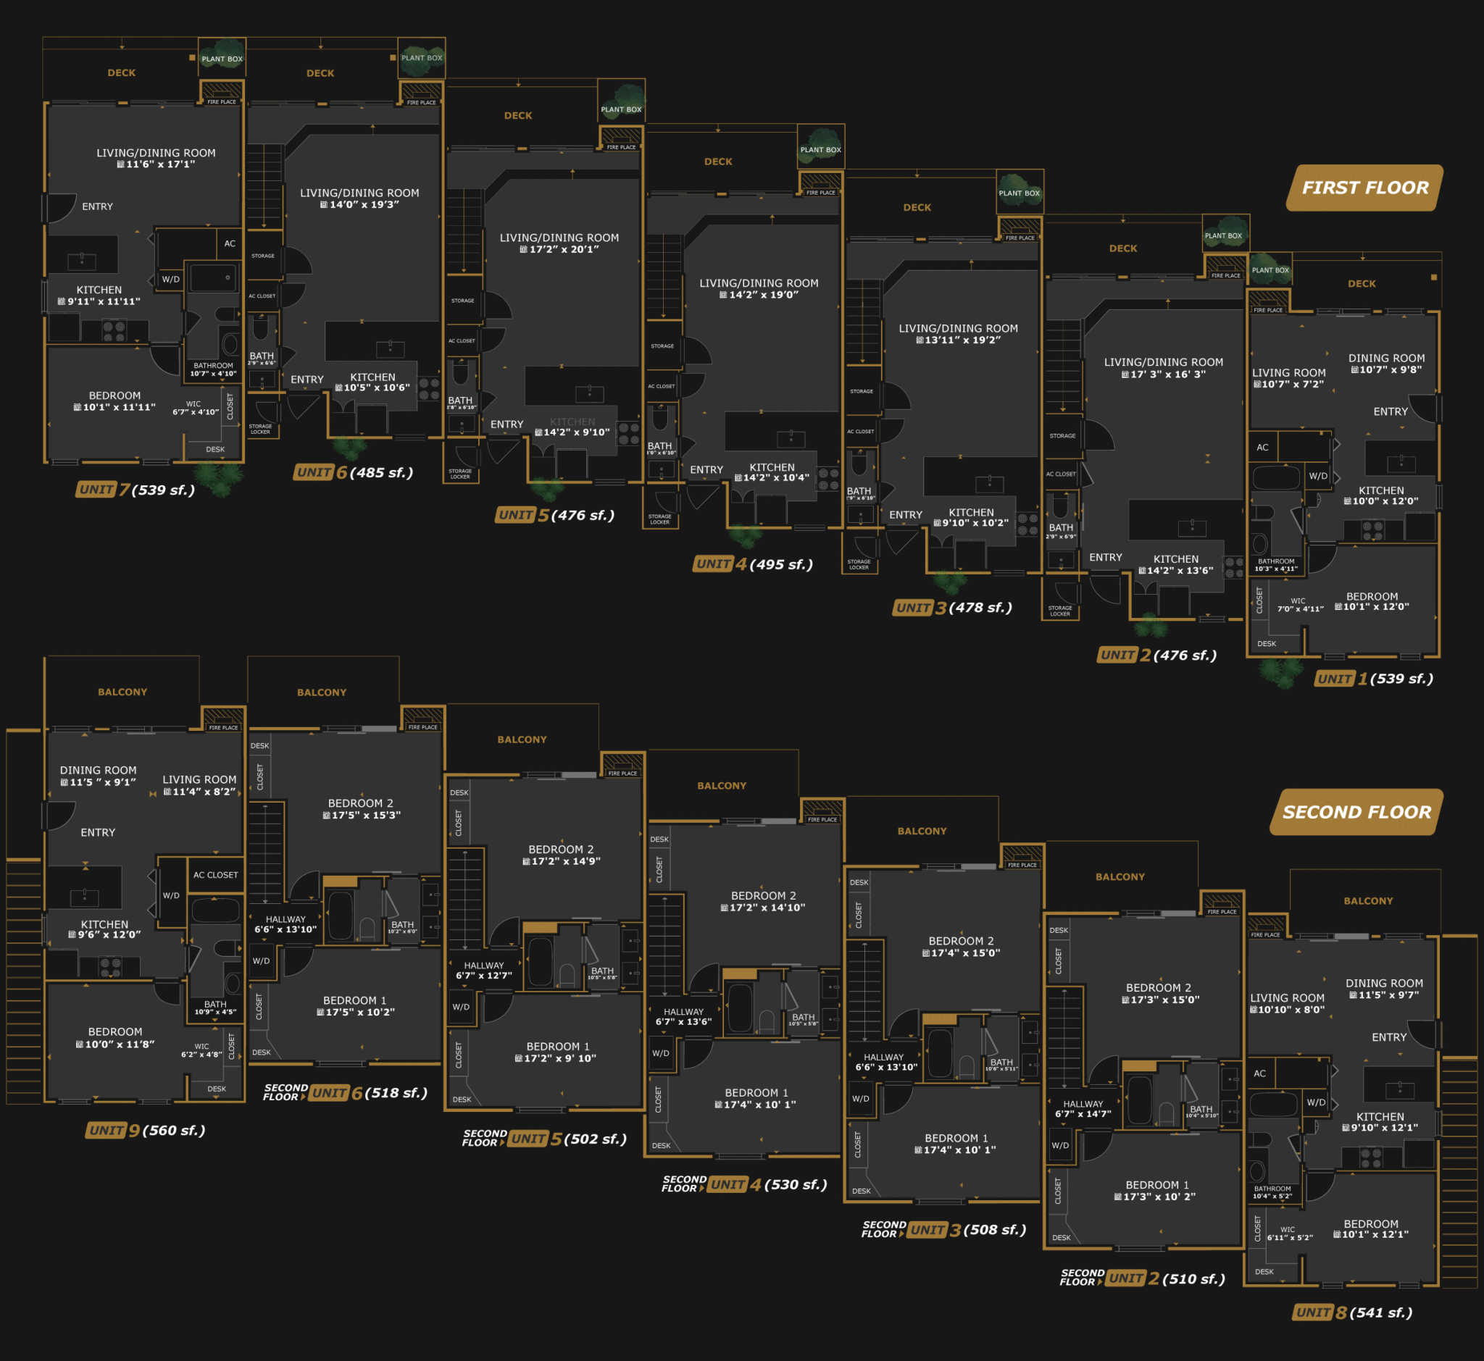Open the UNIT 9 (560 sf.) label

145,1131
